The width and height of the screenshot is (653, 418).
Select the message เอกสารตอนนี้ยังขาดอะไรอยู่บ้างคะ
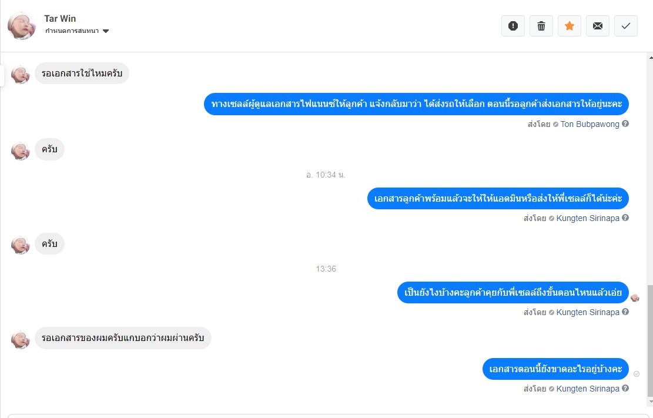(555, 369)
